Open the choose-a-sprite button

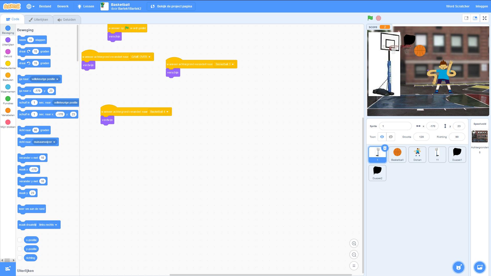458,267
